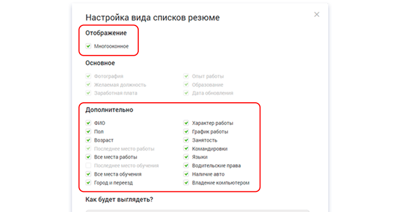Click the Последнее место работы checkbox

[x=88, y=148]
